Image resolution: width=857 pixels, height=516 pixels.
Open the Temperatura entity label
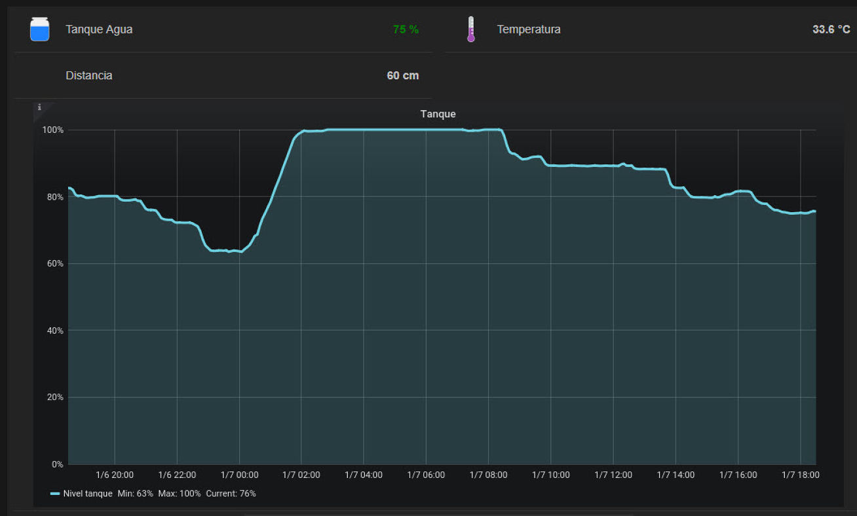pos(529,29)
